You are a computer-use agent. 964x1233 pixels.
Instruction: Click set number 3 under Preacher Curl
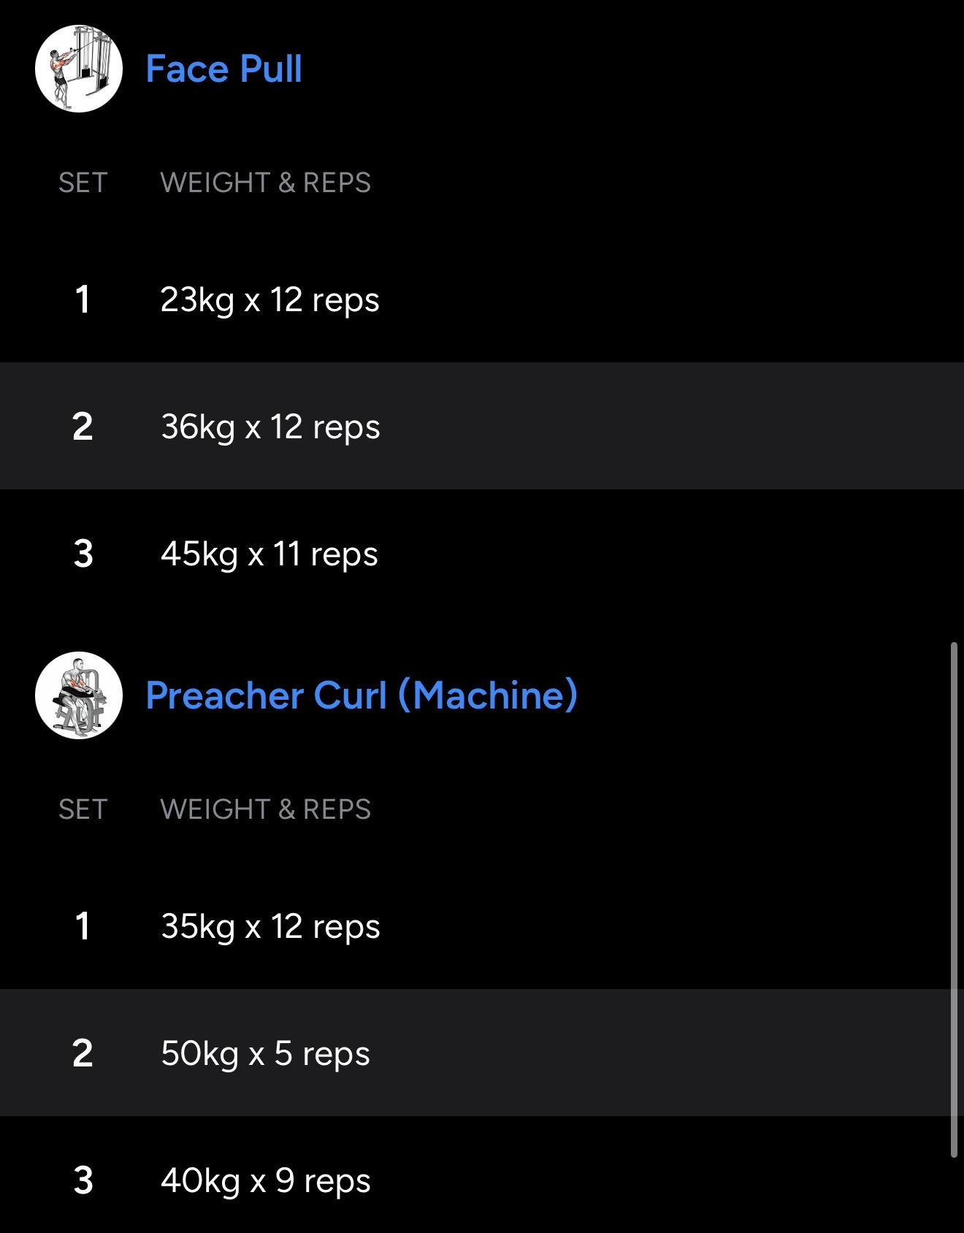tap(83, 1181)
